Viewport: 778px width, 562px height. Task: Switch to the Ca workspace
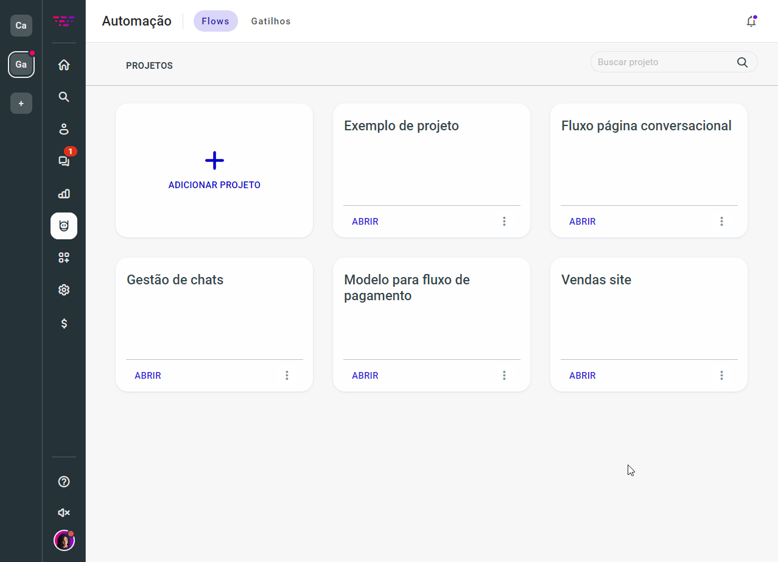(x=21, y=26)
